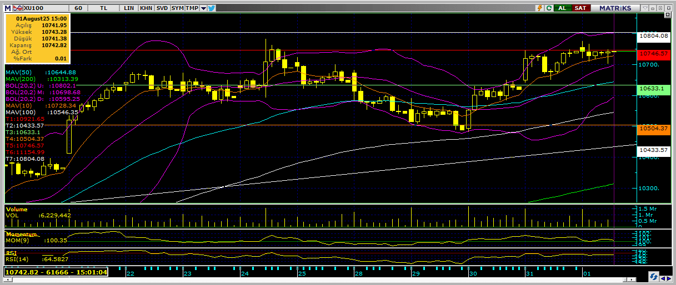Viewport: 676px width, 285px height.
Task: Change the 60 period interval selector
Action: [78, 8]
